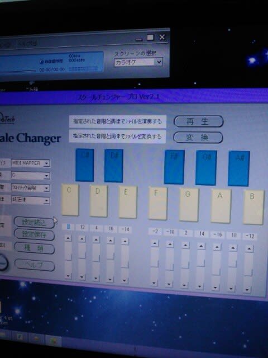The height and width of the screenshot is (358, 268).
Task: Select the white C piano key
Action: pos(70,200)
